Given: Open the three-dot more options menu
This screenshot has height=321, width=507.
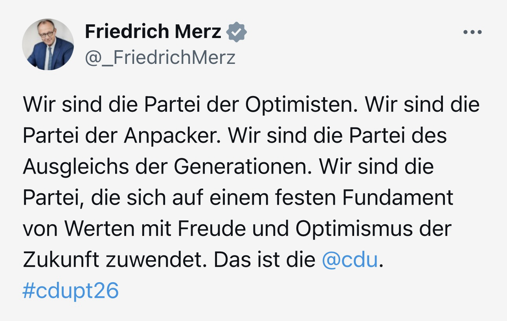Looking at the screenshot, I should [x=472, y=32].
